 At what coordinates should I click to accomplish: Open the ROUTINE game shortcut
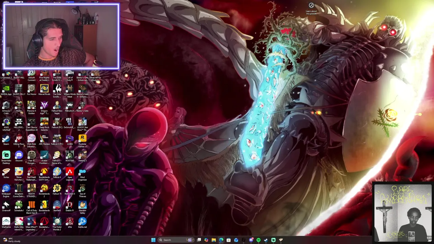(x=70, y=157)
